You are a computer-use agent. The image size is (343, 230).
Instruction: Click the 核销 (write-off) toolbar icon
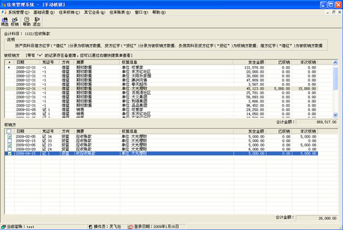coord(15,22)
